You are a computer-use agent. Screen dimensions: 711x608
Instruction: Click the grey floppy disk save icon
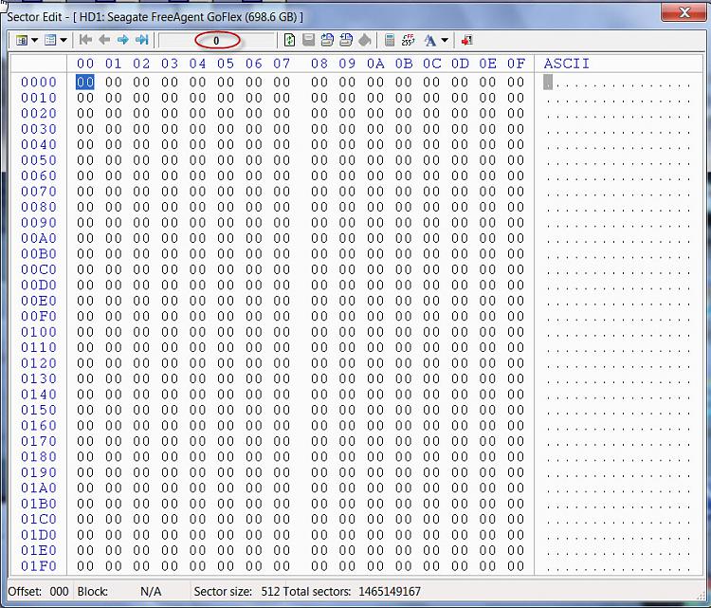[308, 41]
